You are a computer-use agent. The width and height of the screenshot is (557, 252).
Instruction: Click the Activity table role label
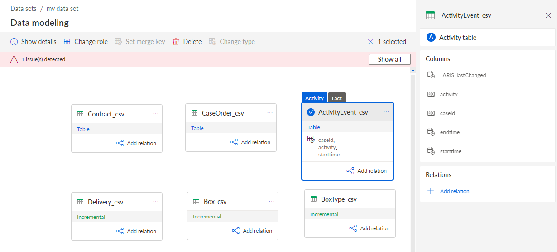click(458, 38)
